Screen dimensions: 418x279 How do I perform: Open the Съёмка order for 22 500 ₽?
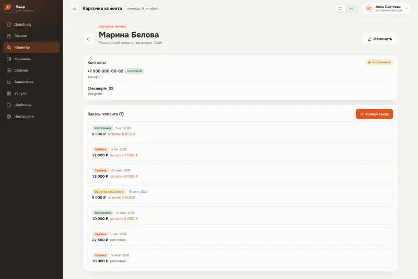(240, 237)
